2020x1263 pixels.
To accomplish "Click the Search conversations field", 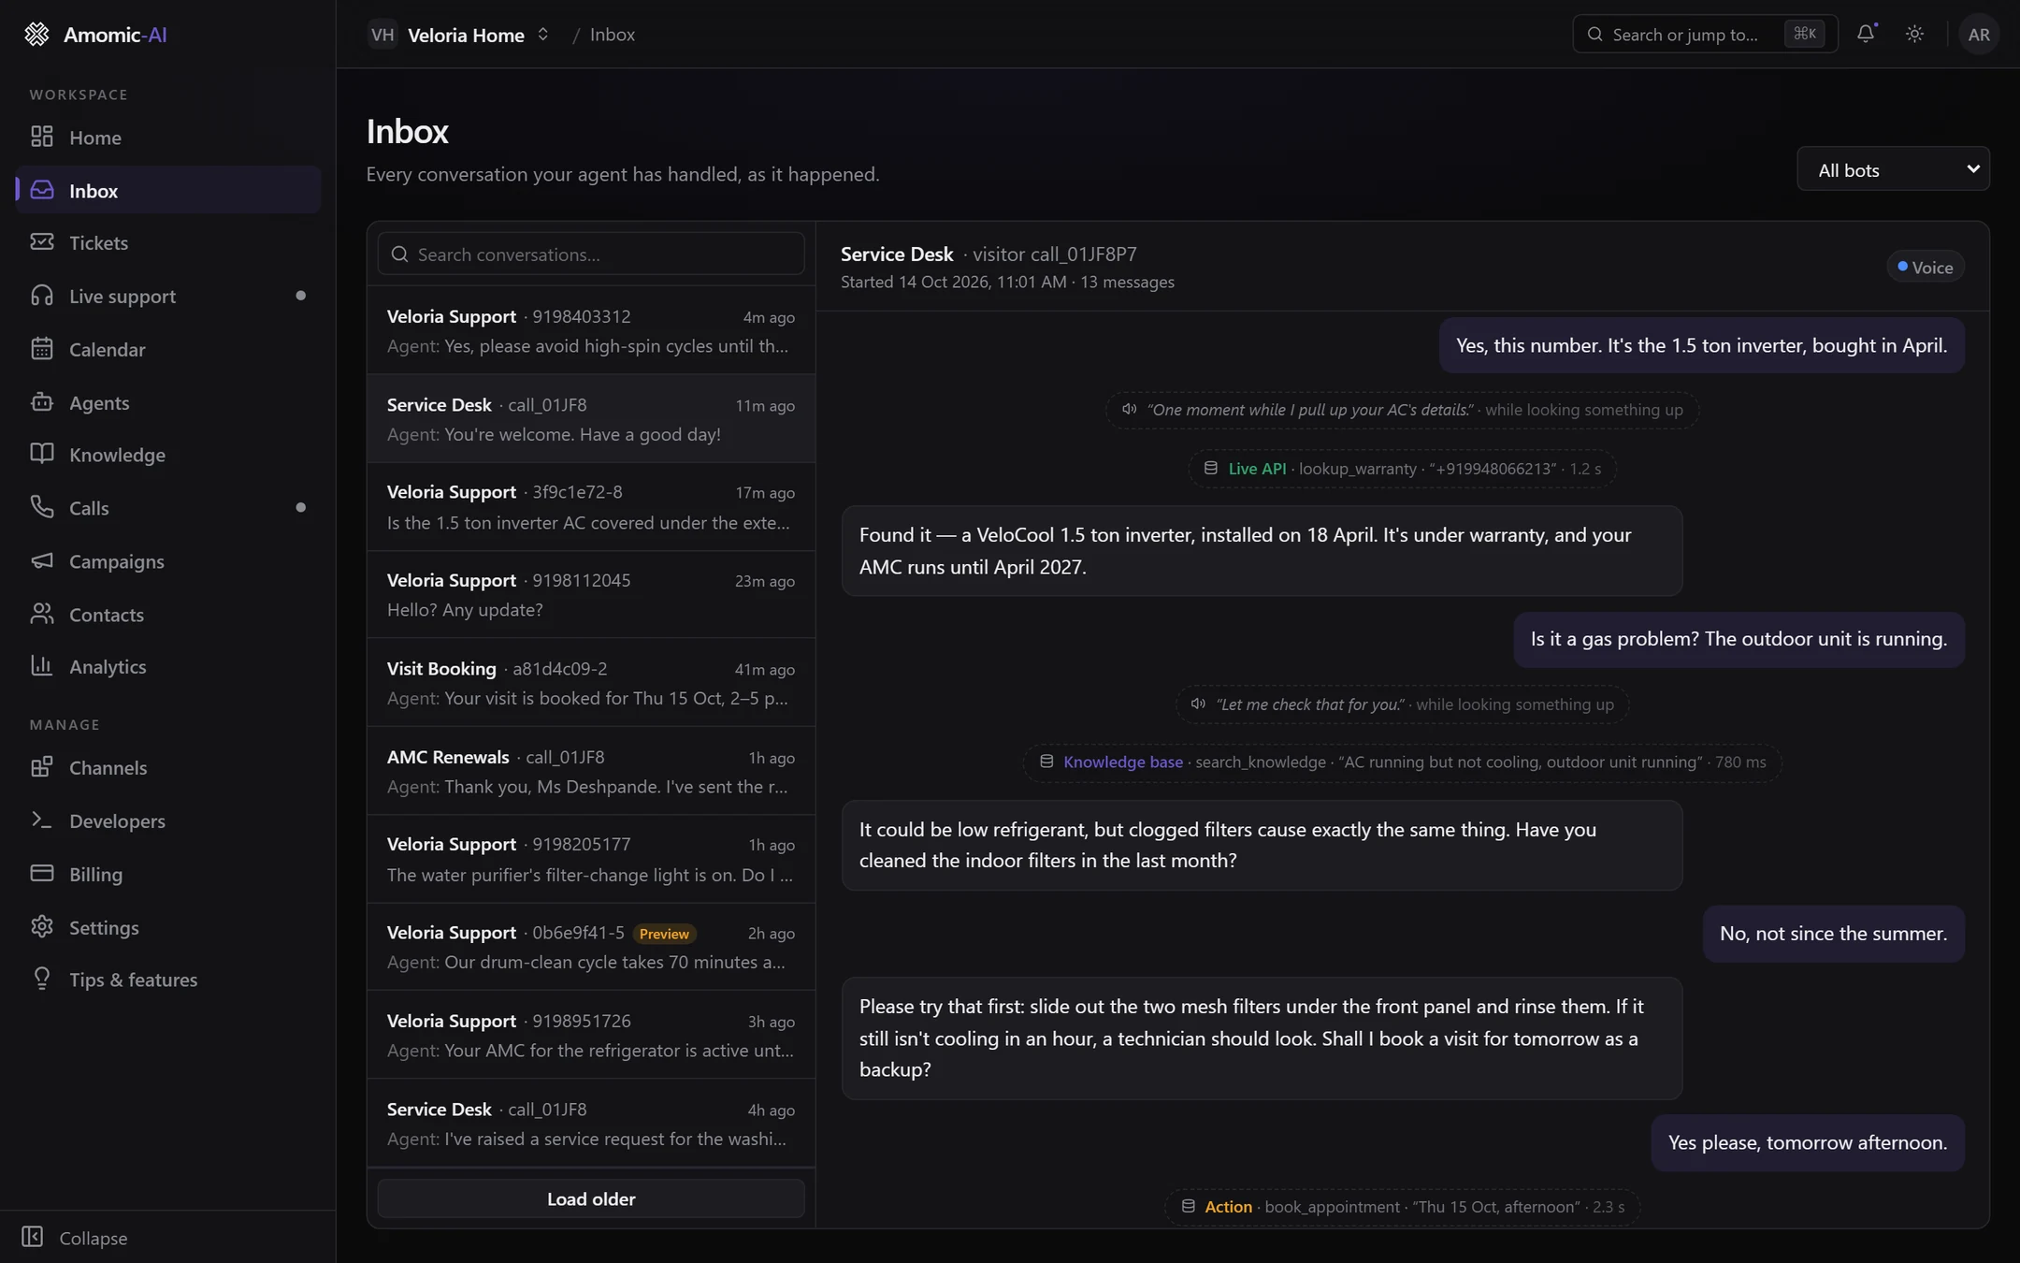I will point(591,254).
